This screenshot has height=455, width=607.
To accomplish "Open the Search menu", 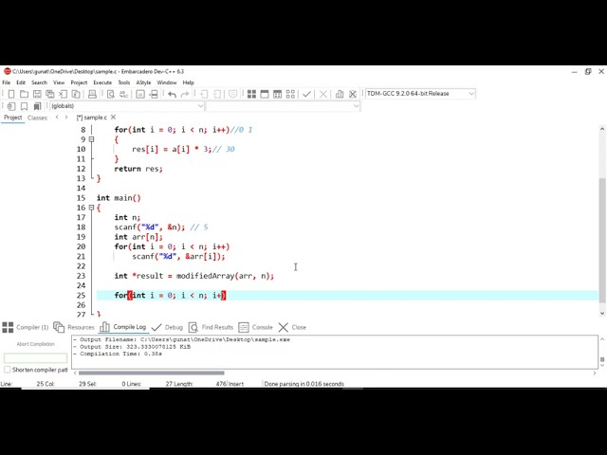I will click(39, 82).
